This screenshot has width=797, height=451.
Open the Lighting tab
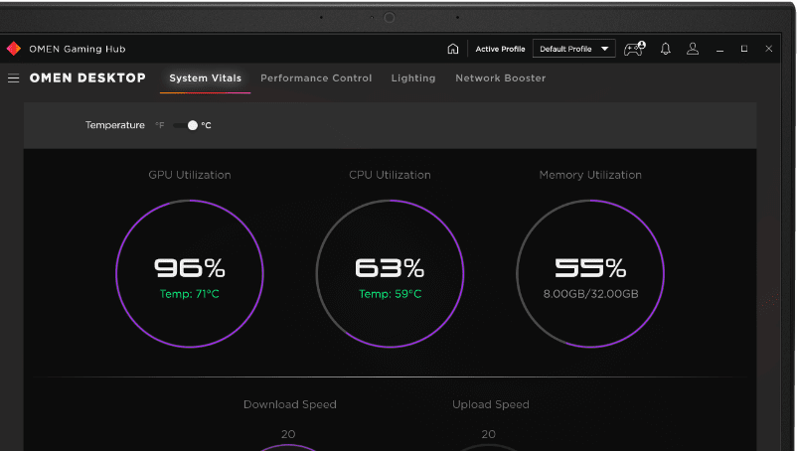coord(413,78)
